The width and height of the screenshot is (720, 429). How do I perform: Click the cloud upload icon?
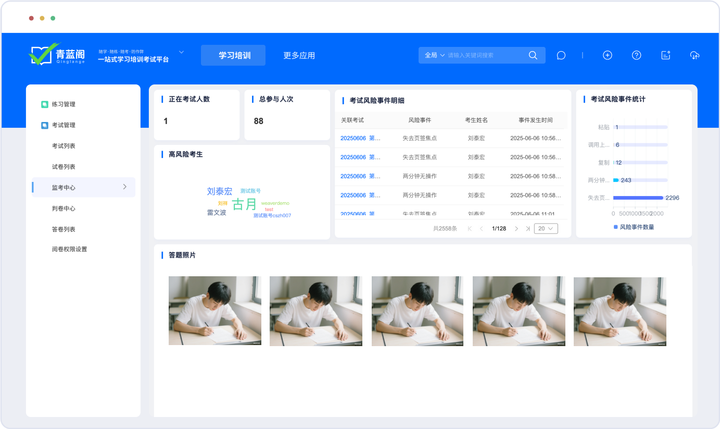pos(694,55)
